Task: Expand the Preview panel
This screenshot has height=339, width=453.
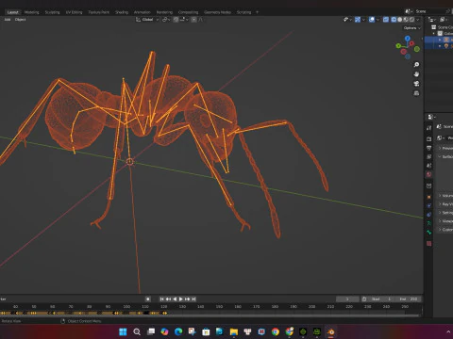Action: (x=445, y=148)
